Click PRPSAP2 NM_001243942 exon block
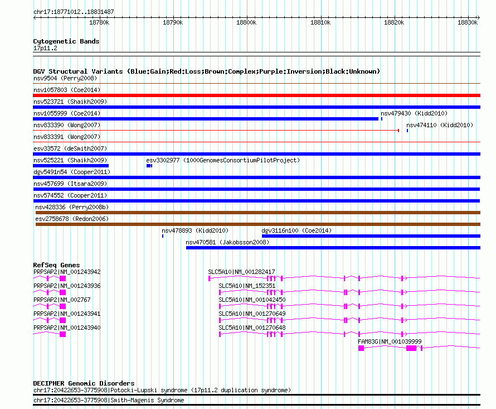Screen dimensions: 496x409 (62, 278)
